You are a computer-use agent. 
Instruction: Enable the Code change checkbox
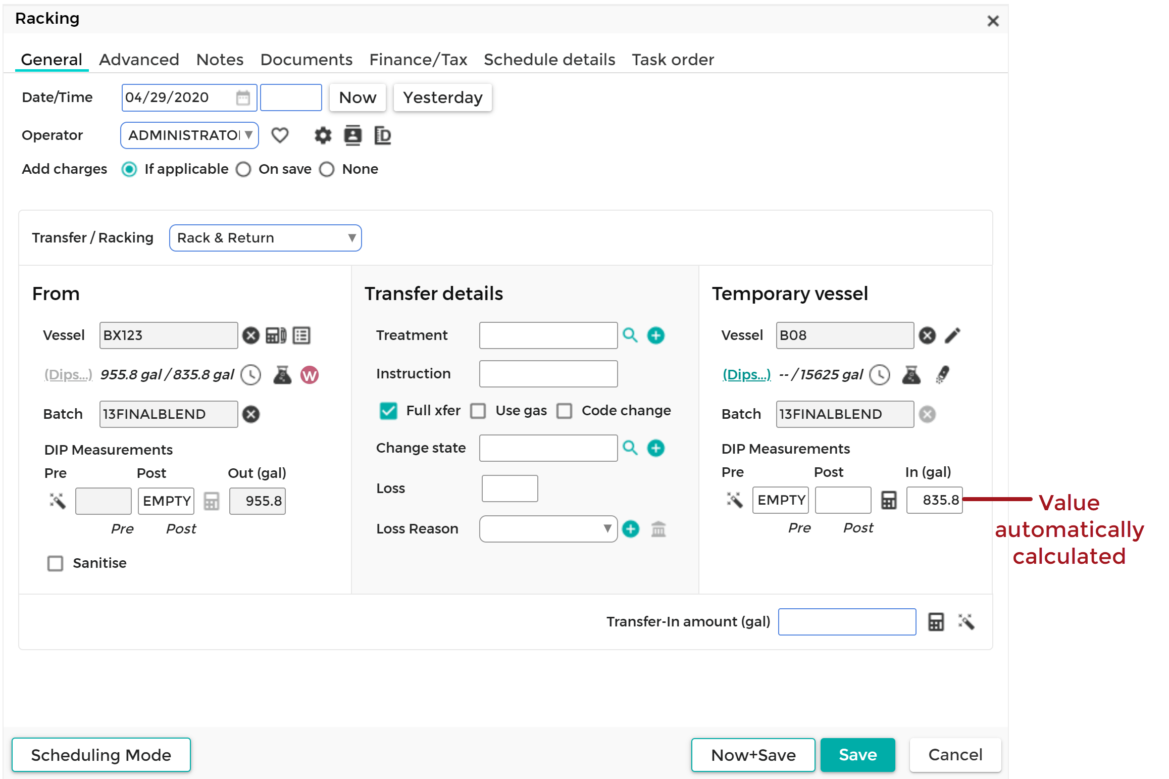click(x=564, y=411)
